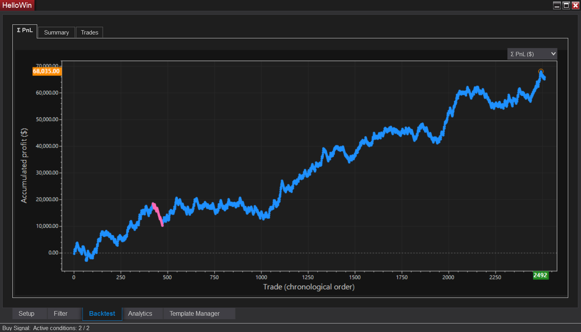Click the 2250 x-axis tick label
Viewport: 581px width, 332px height.
(x=495, y=277)
